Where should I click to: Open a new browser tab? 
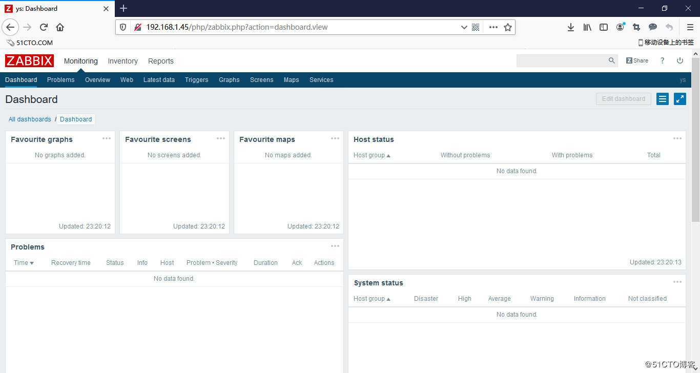123,8
